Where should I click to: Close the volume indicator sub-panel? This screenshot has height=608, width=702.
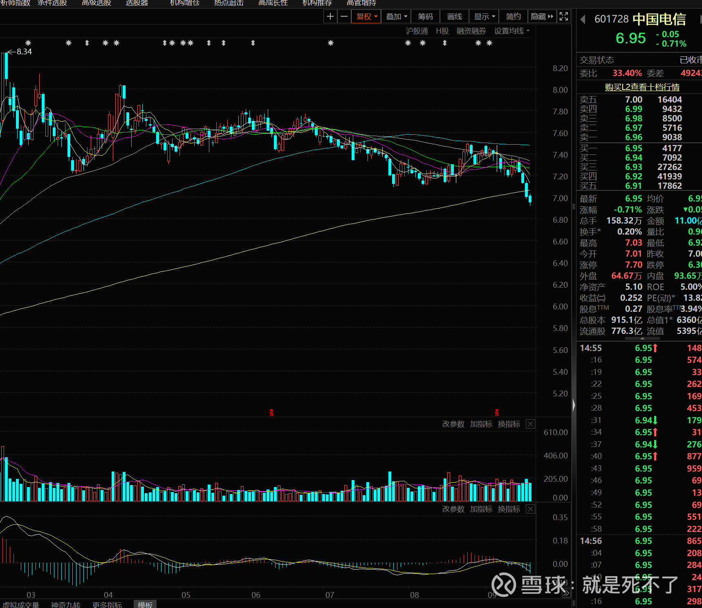530,424
